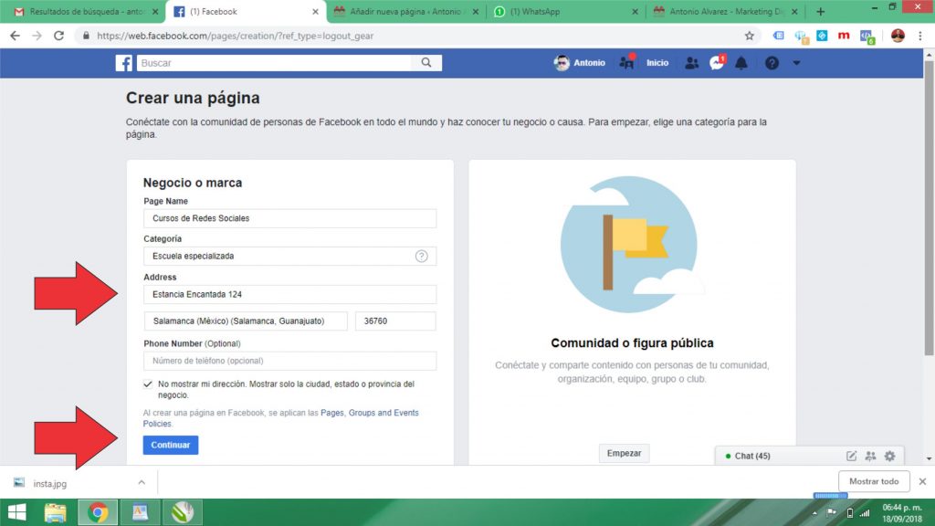Viewport: 935px width, 526px height.
Task: Click the magnifier search button beside Buscar
Action: click(x=426, y=63)
